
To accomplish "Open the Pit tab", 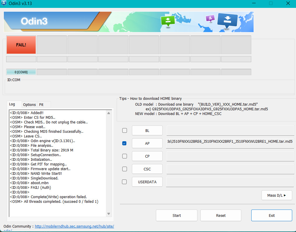I will click(41, 104).
